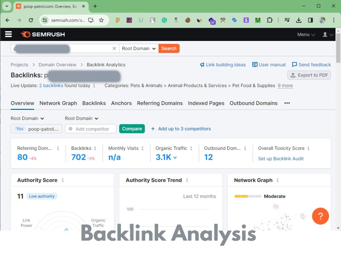Open the Organic Traffic 3.1K dropdown
This screenshot has height=256, width=341.
pyautogui.click(x=174, y=157)
